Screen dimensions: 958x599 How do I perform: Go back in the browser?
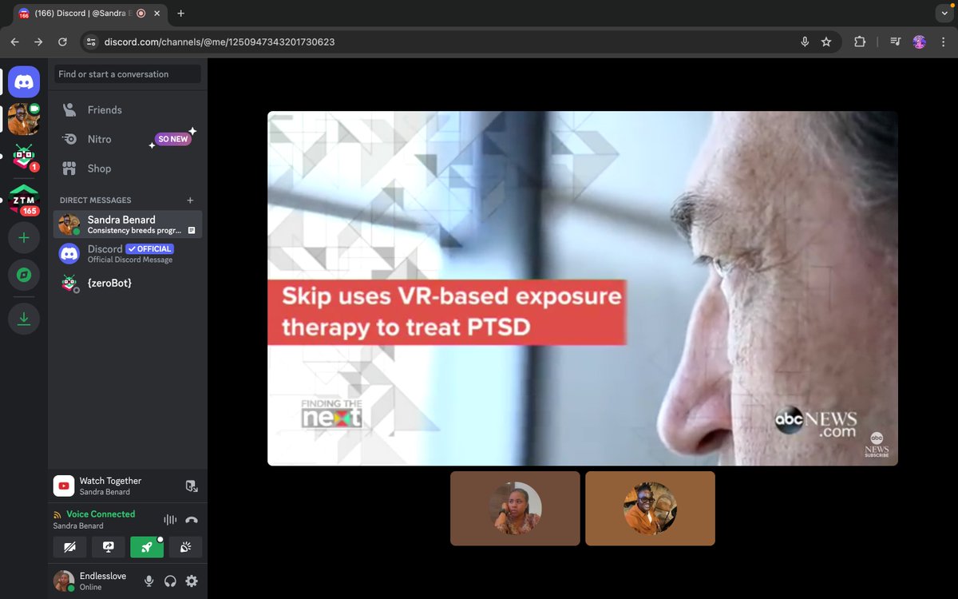(15, 42)
